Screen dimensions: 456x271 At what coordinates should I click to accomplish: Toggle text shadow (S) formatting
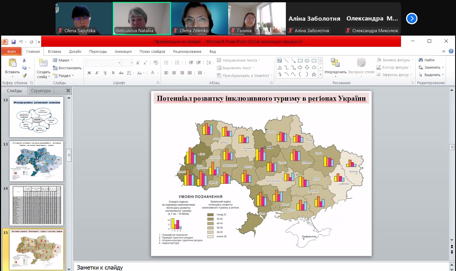113,73
